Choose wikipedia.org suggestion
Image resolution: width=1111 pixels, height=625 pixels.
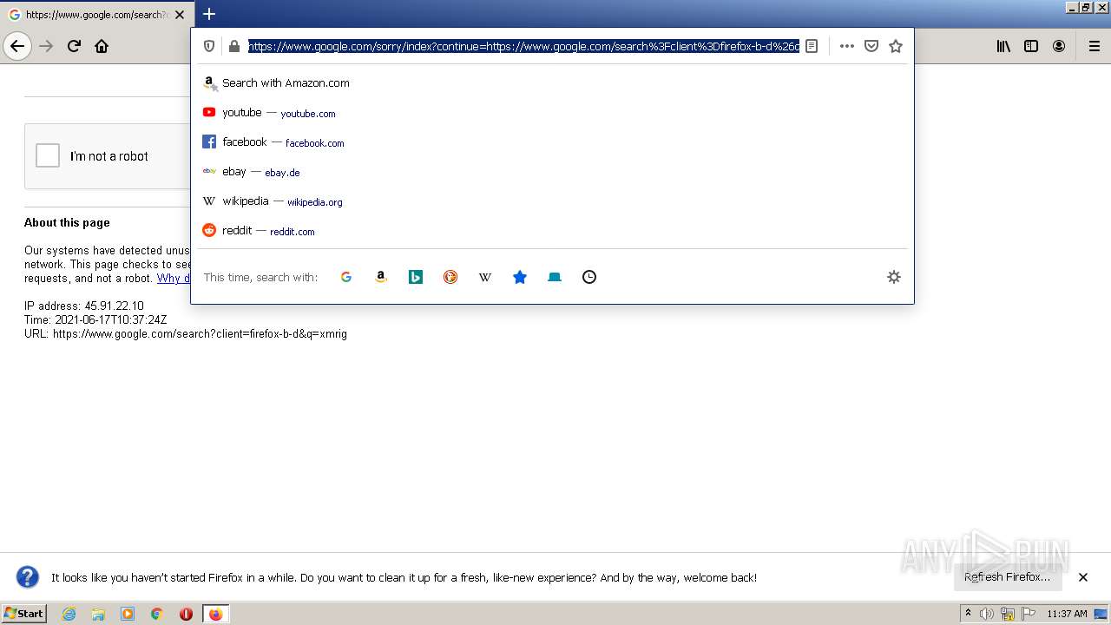(x=552, y=201)
